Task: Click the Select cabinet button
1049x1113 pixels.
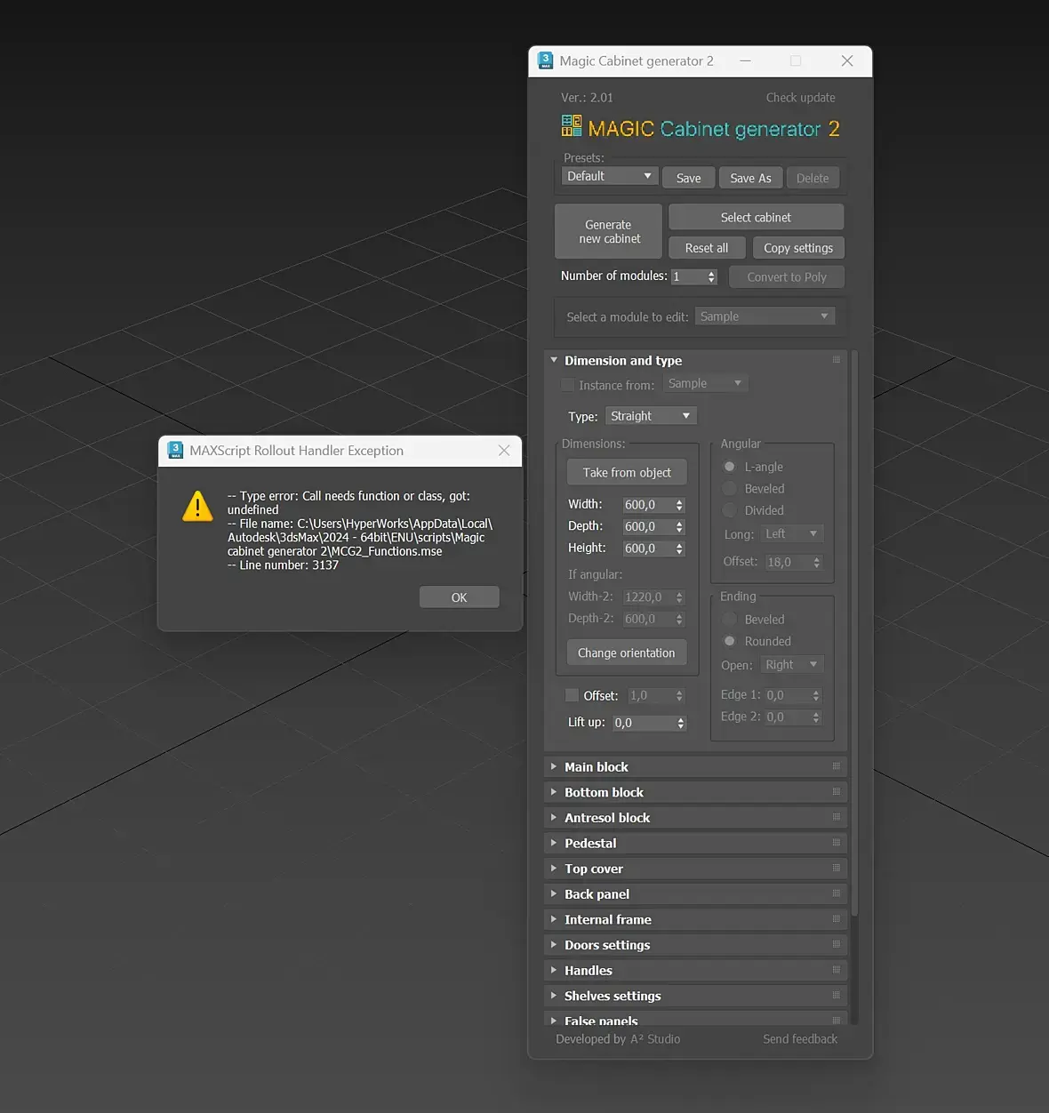Action: click(x=756, y=217)
